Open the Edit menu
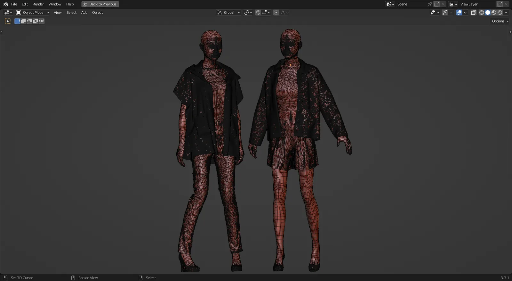The image size is (512, 281). 25,4
